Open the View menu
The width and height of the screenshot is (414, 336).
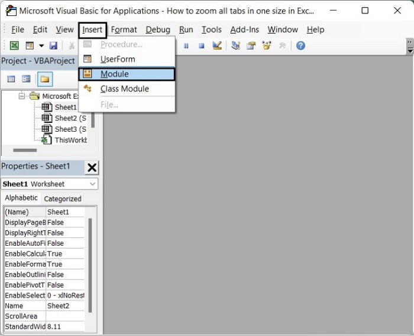[64, 30]
